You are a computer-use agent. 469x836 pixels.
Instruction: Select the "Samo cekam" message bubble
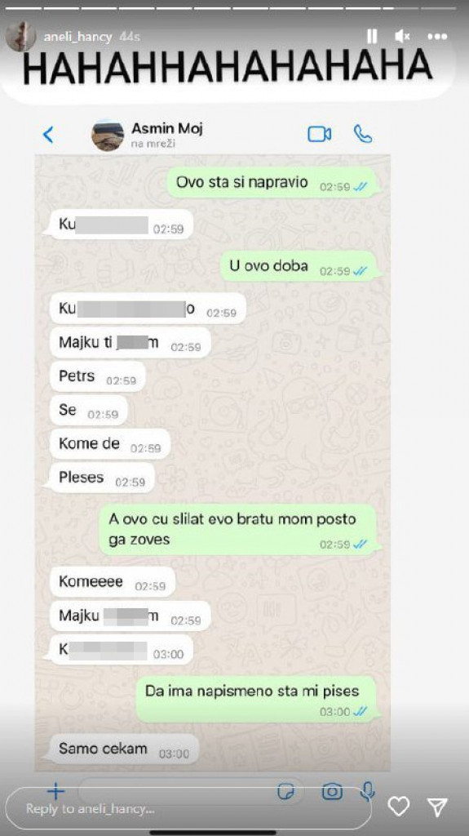(x=124, y=749)
